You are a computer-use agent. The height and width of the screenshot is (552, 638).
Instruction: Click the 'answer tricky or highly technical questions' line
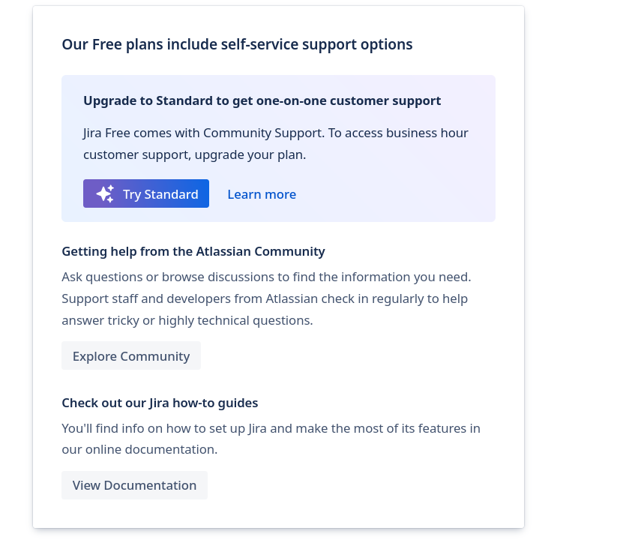[187, 320]
